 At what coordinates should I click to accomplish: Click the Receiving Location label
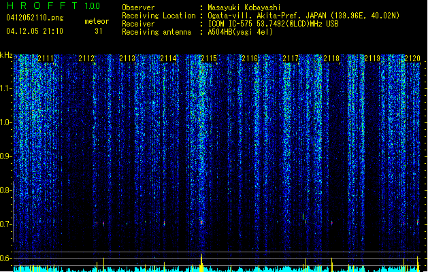[159, 16]
